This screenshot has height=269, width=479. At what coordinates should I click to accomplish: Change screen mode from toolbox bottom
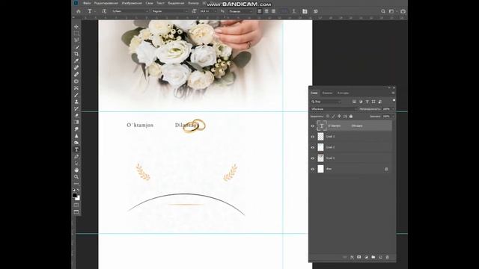[76, 212]
